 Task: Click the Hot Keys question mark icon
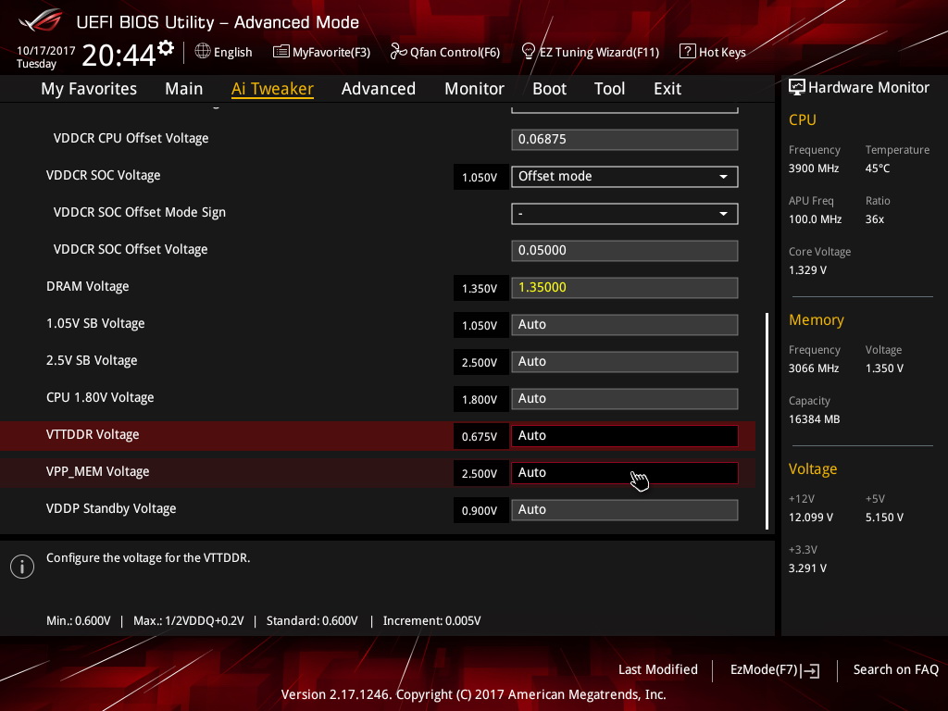[x=688, y=52]
